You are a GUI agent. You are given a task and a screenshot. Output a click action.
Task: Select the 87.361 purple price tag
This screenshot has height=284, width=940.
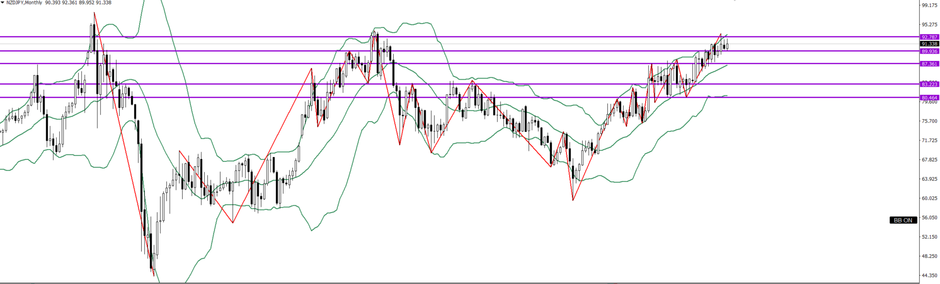929,64
